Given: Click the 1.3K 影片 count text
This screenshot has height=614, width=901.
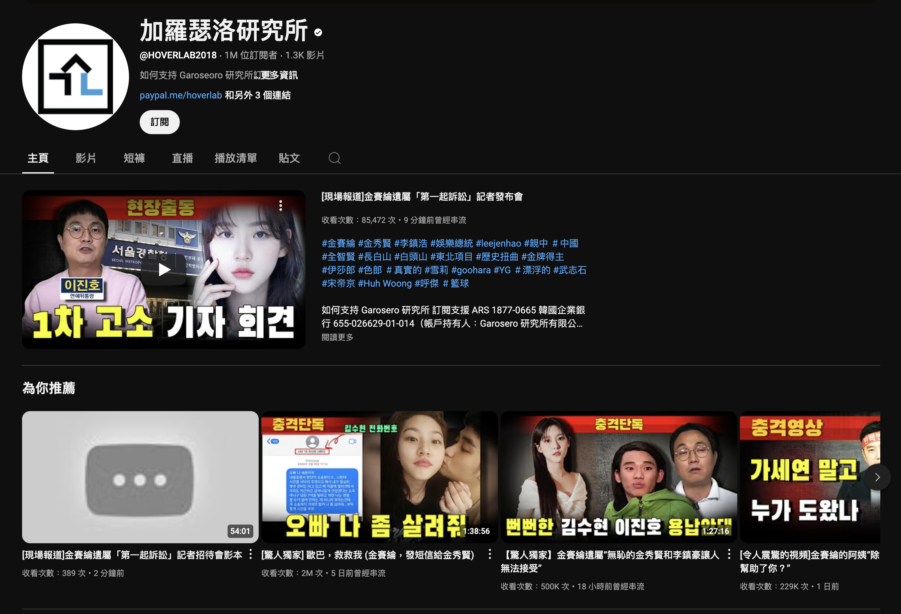Looking at the screenshot, I should tap(305, 55).
